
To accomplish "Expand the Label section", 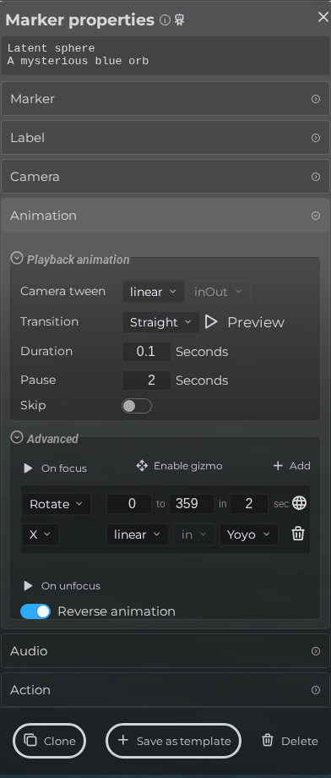I will point(165,138).
